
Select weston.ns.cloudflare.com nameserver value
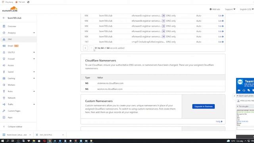coord(110,89)
